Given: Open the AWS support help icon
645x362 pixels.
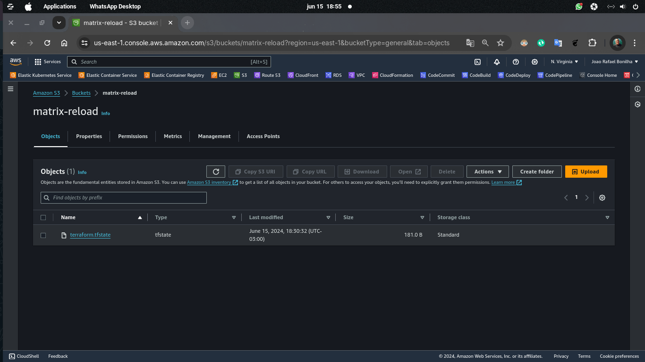Looking at the screenshot, I should (x=516, y=62).
